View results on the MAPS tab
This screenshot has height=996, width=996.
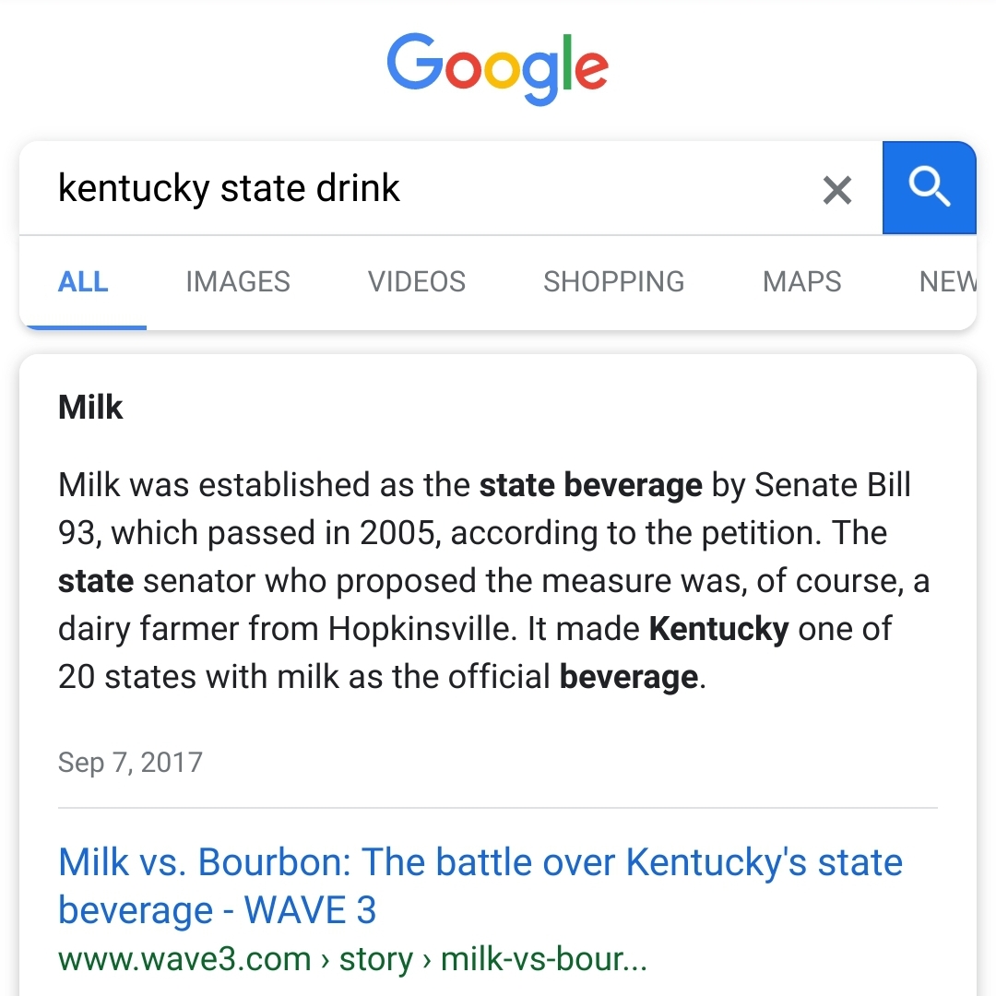coord(801,281)
